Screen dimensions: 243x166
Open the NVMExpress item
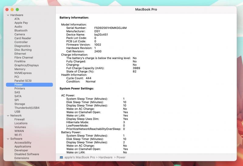click(x=23, y=73)
